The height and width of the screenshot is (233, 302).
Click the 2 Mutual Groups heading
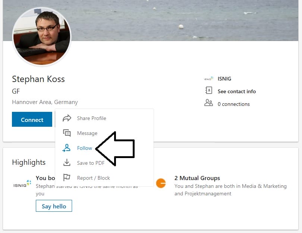[x=197, y=178]
